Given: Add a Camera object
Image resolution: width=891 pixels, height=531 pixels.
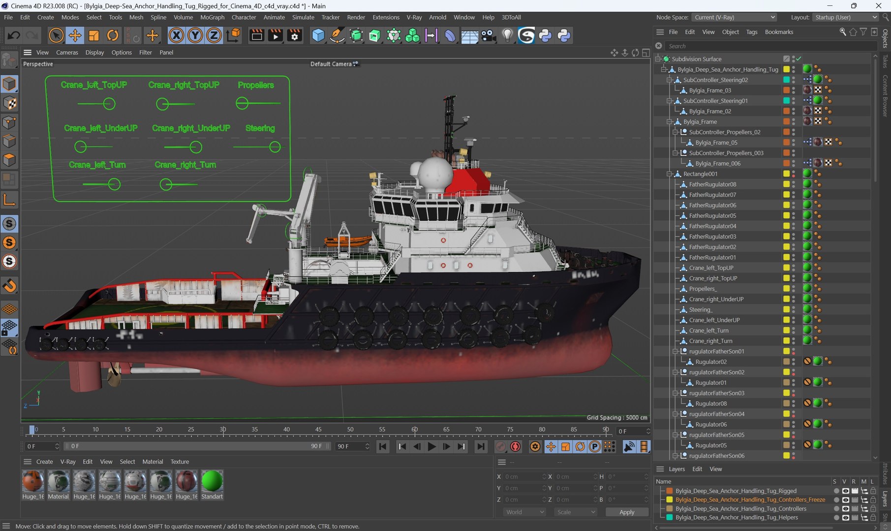Looking at the screenshot, I should pos(488,35).
